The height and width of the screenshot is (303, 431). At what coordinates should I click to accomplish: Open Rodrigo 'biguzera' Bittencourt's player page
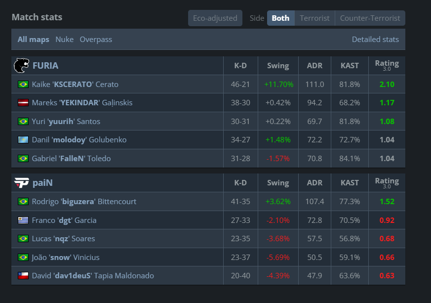[84, 202]
